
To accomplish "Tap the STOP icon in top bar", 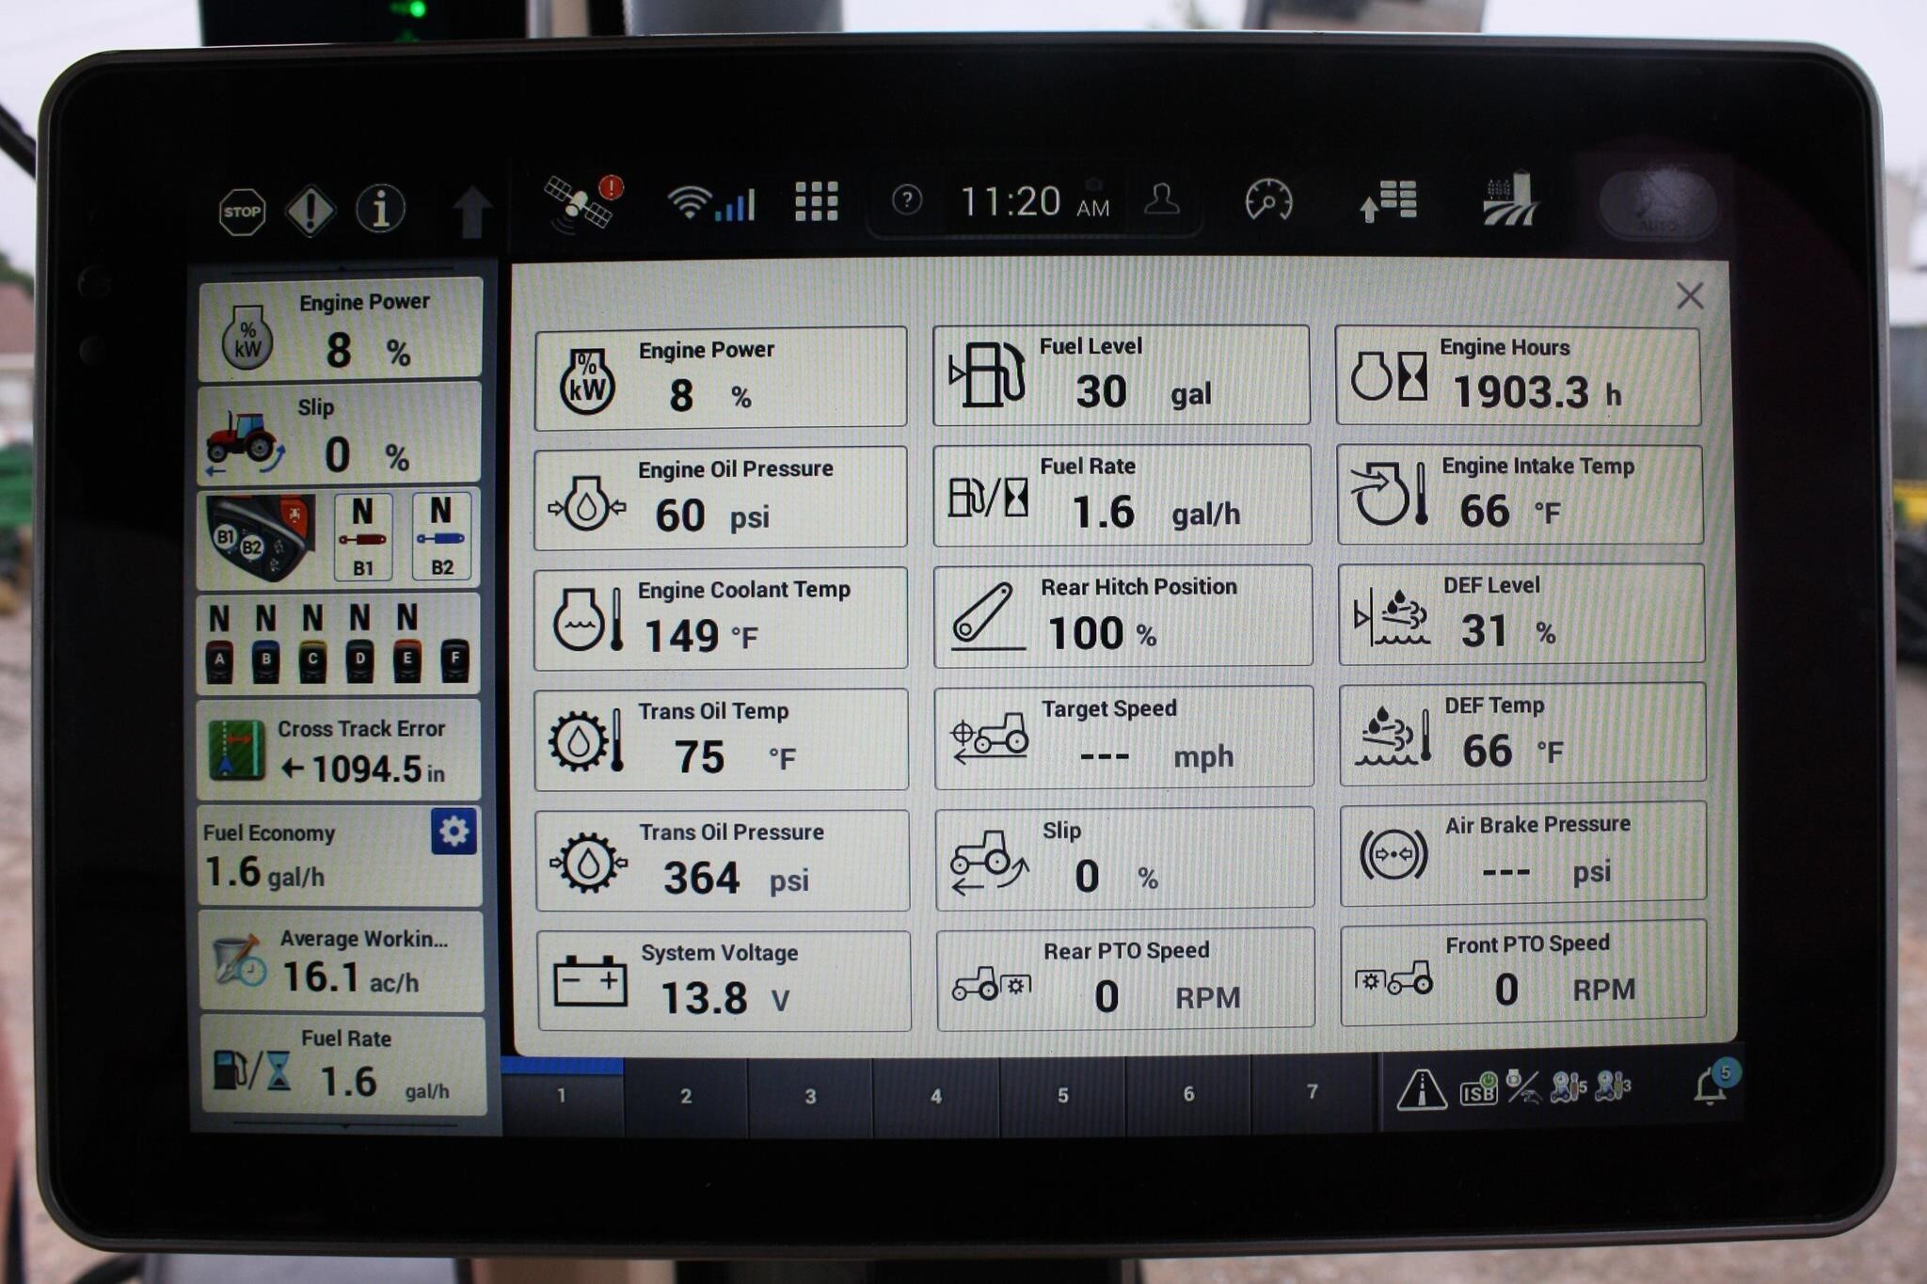I will 242,212.
